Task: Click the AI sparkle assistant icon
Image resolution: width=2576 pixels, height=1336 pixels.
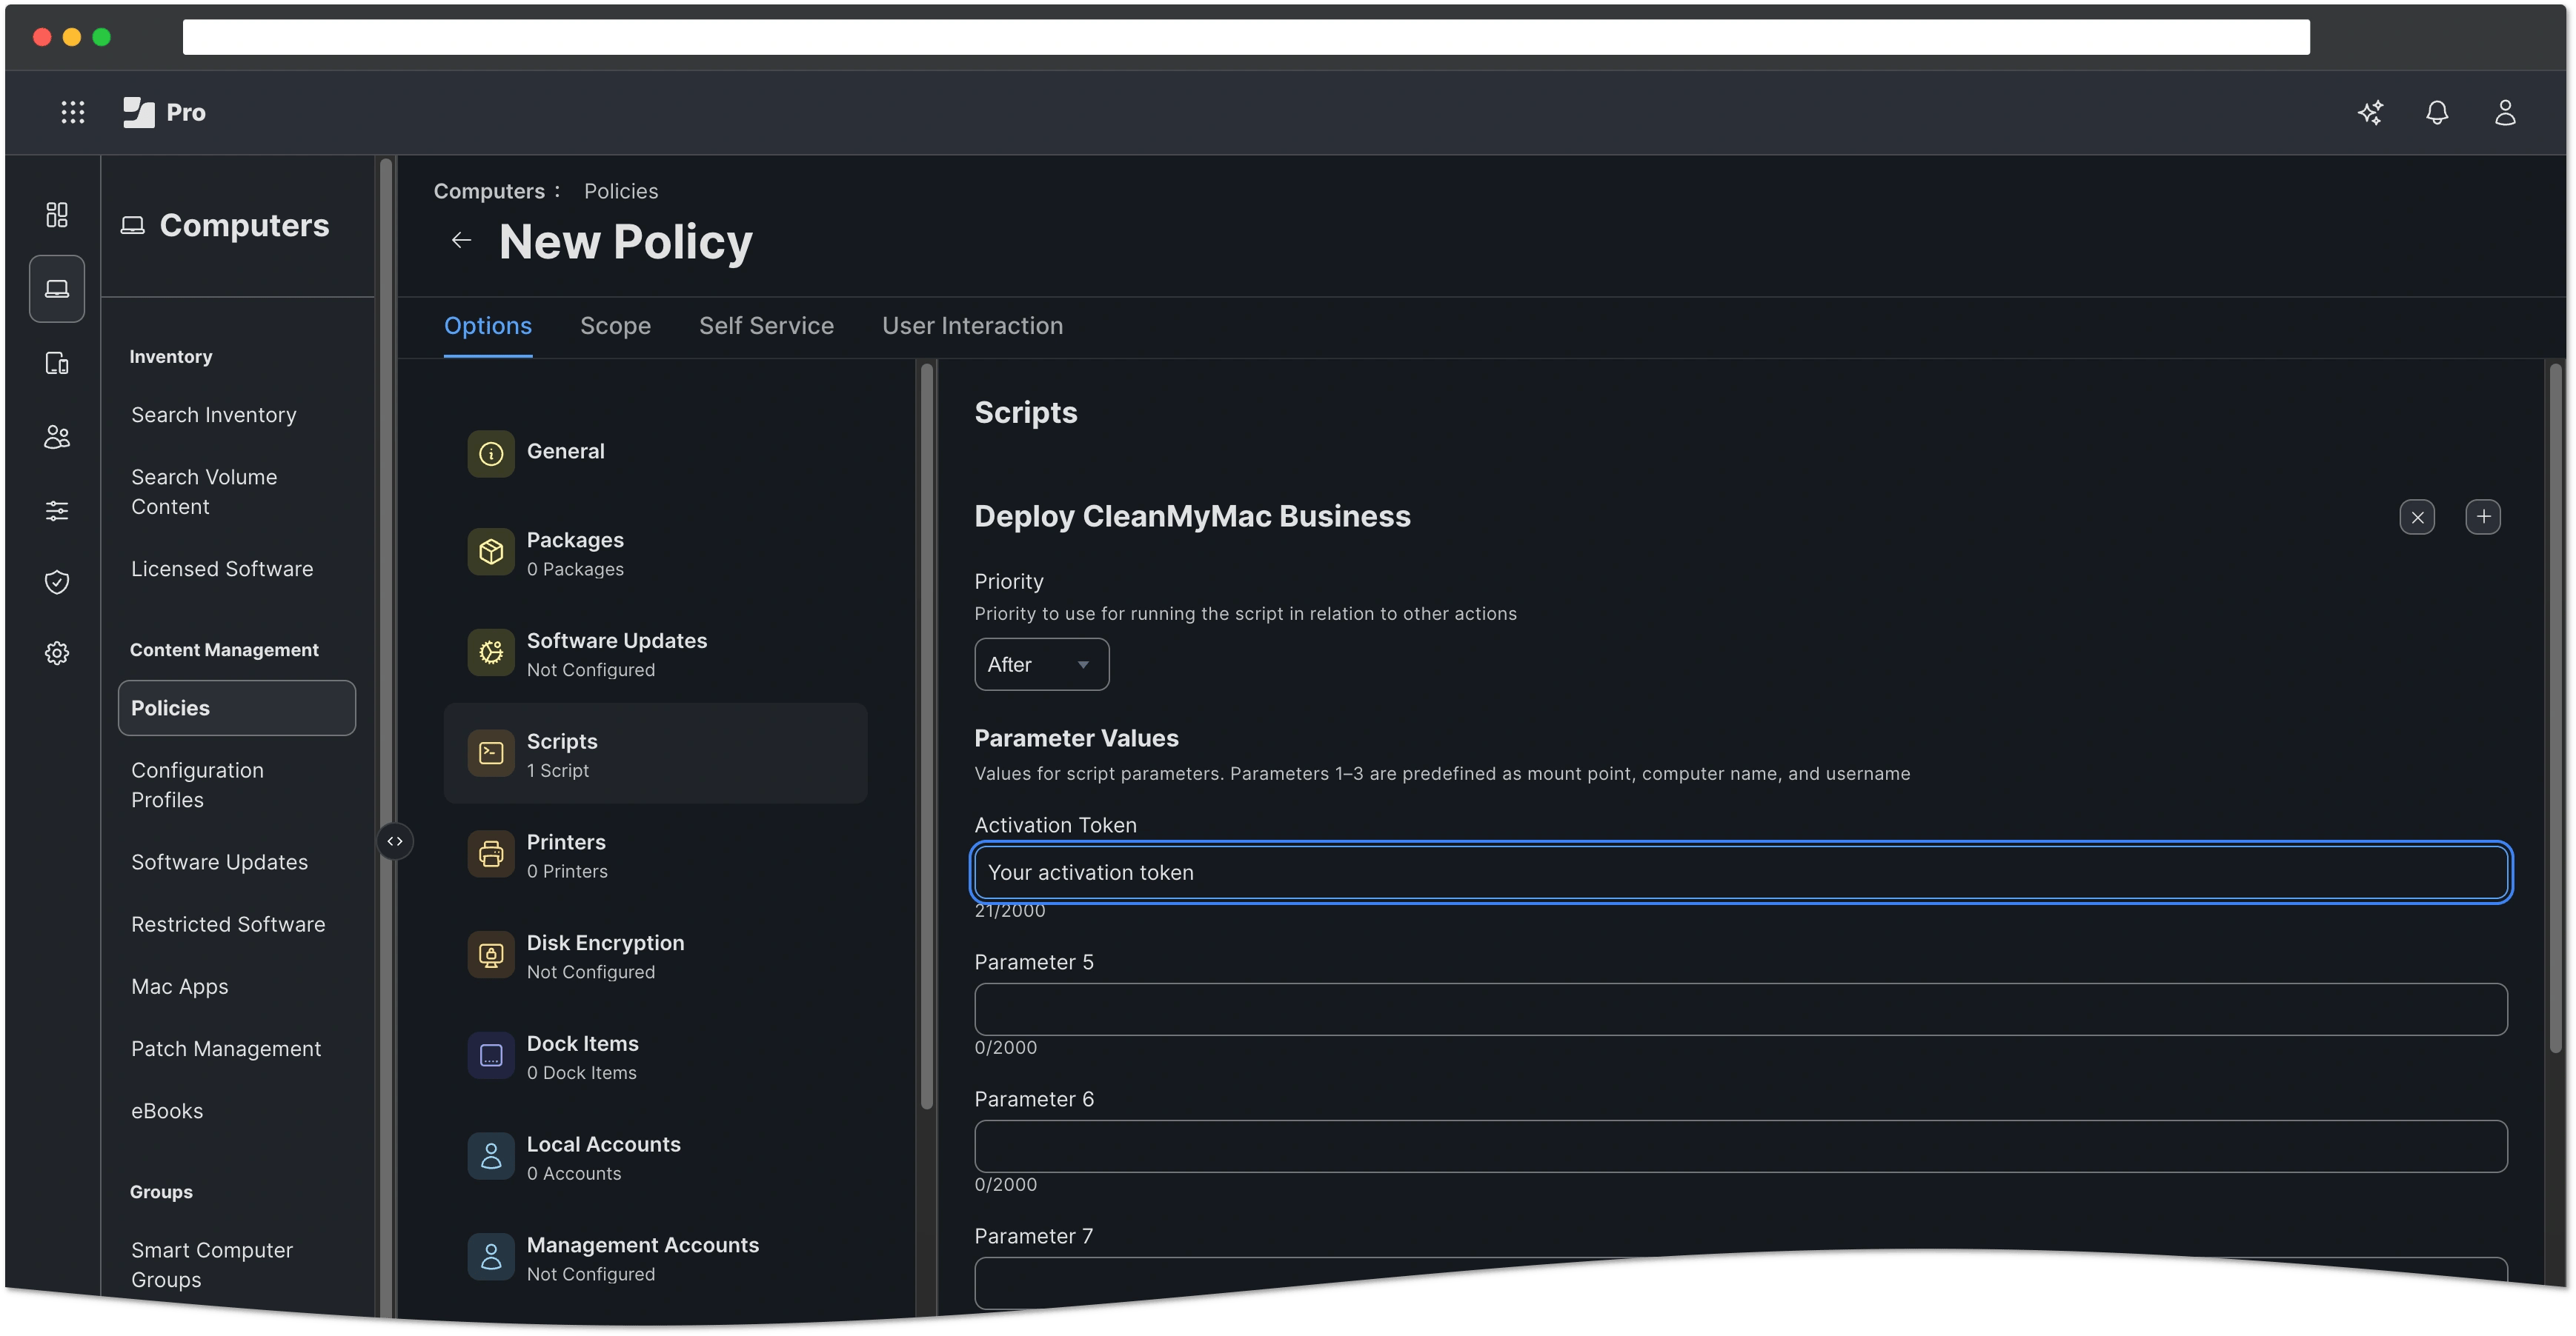Action: [x=2370, y=112]
